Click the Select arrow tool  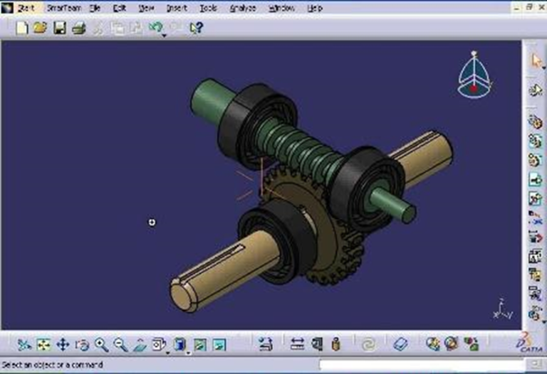pyautogui.click(x=536, y=61)
